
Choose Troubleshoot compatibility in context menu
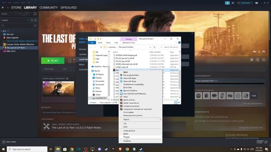point(133,84)
